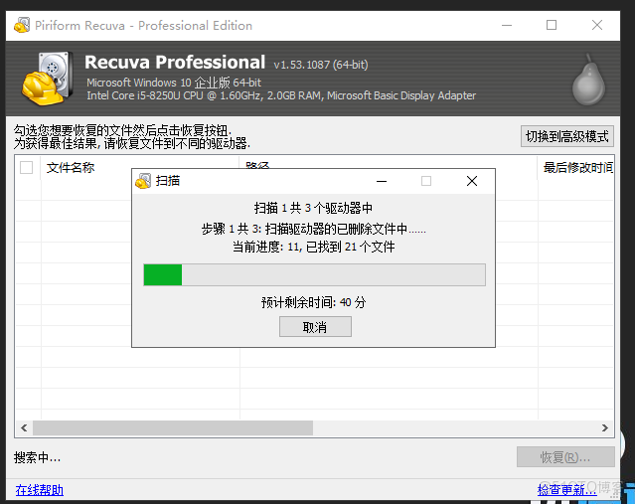Image resolution: width=635 pixels, height=504 pixels.
Task: Minimize the 扫描 scan dialog
Action: point(382,181)
